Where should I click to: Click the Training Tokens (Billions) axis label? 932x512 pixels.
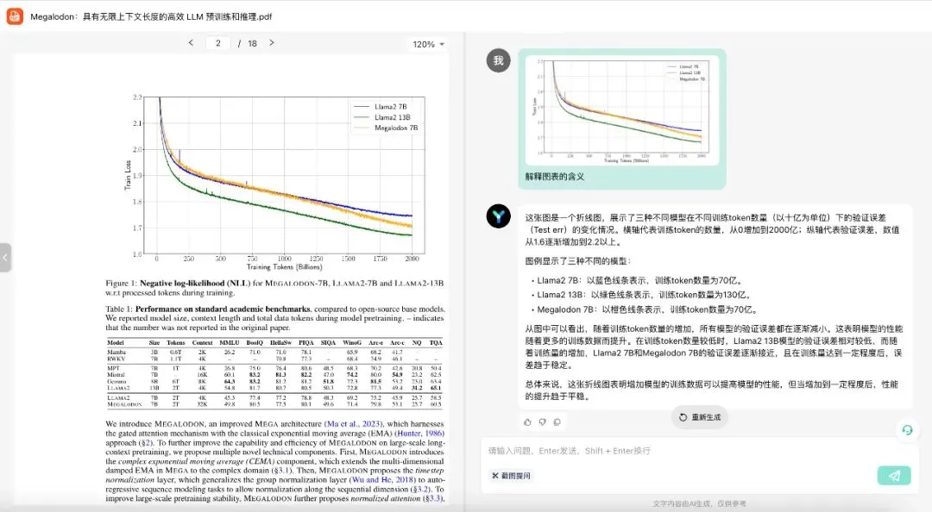(284, 267)
